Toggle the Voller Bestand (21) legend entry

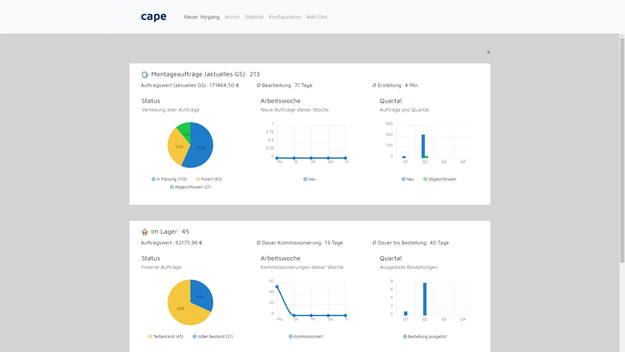[213, 337]
